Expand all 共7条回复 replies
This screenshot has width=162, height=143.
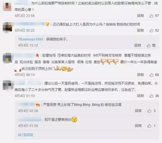coord(26,135)
